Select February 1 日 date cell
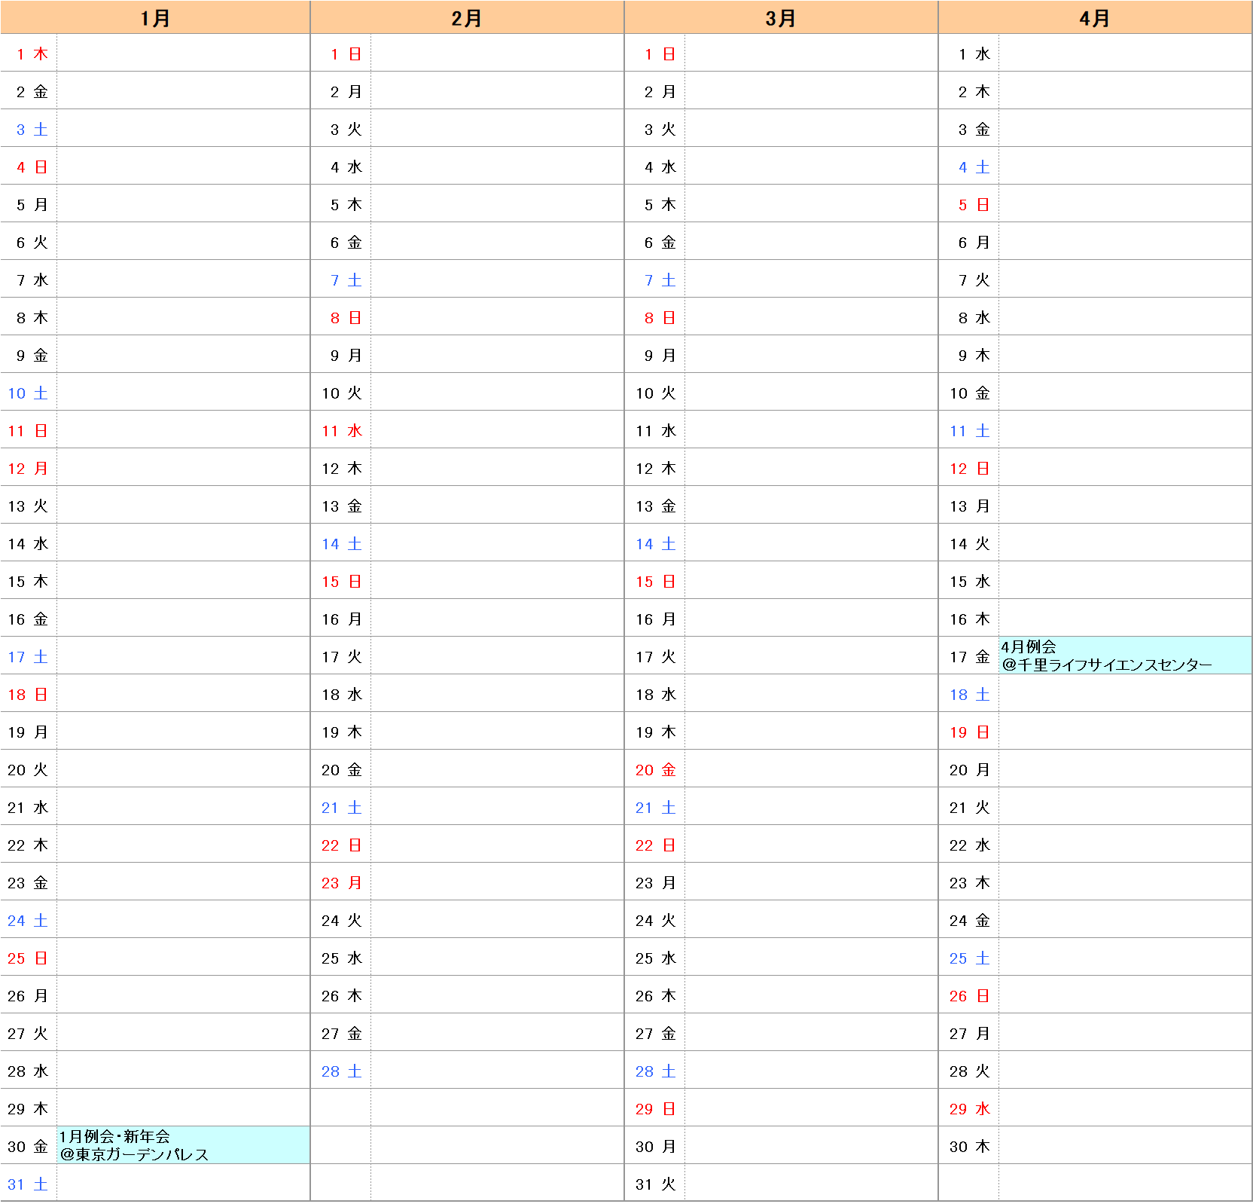 341,53
